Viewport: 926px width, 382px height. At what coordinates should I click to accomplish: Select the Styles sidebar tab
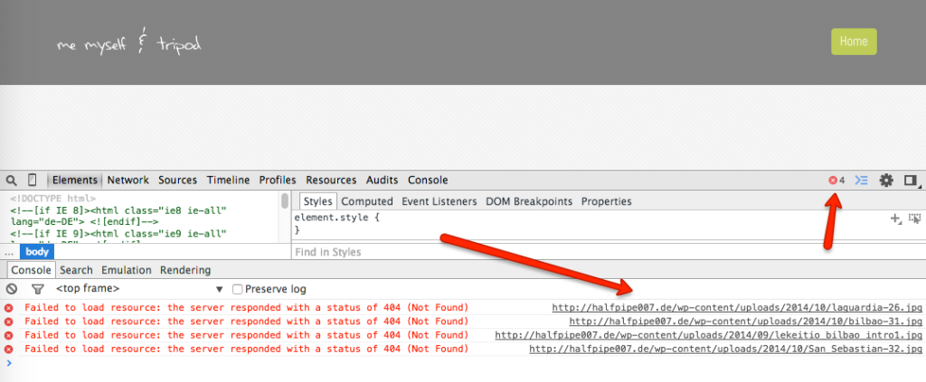pos(317,201)
